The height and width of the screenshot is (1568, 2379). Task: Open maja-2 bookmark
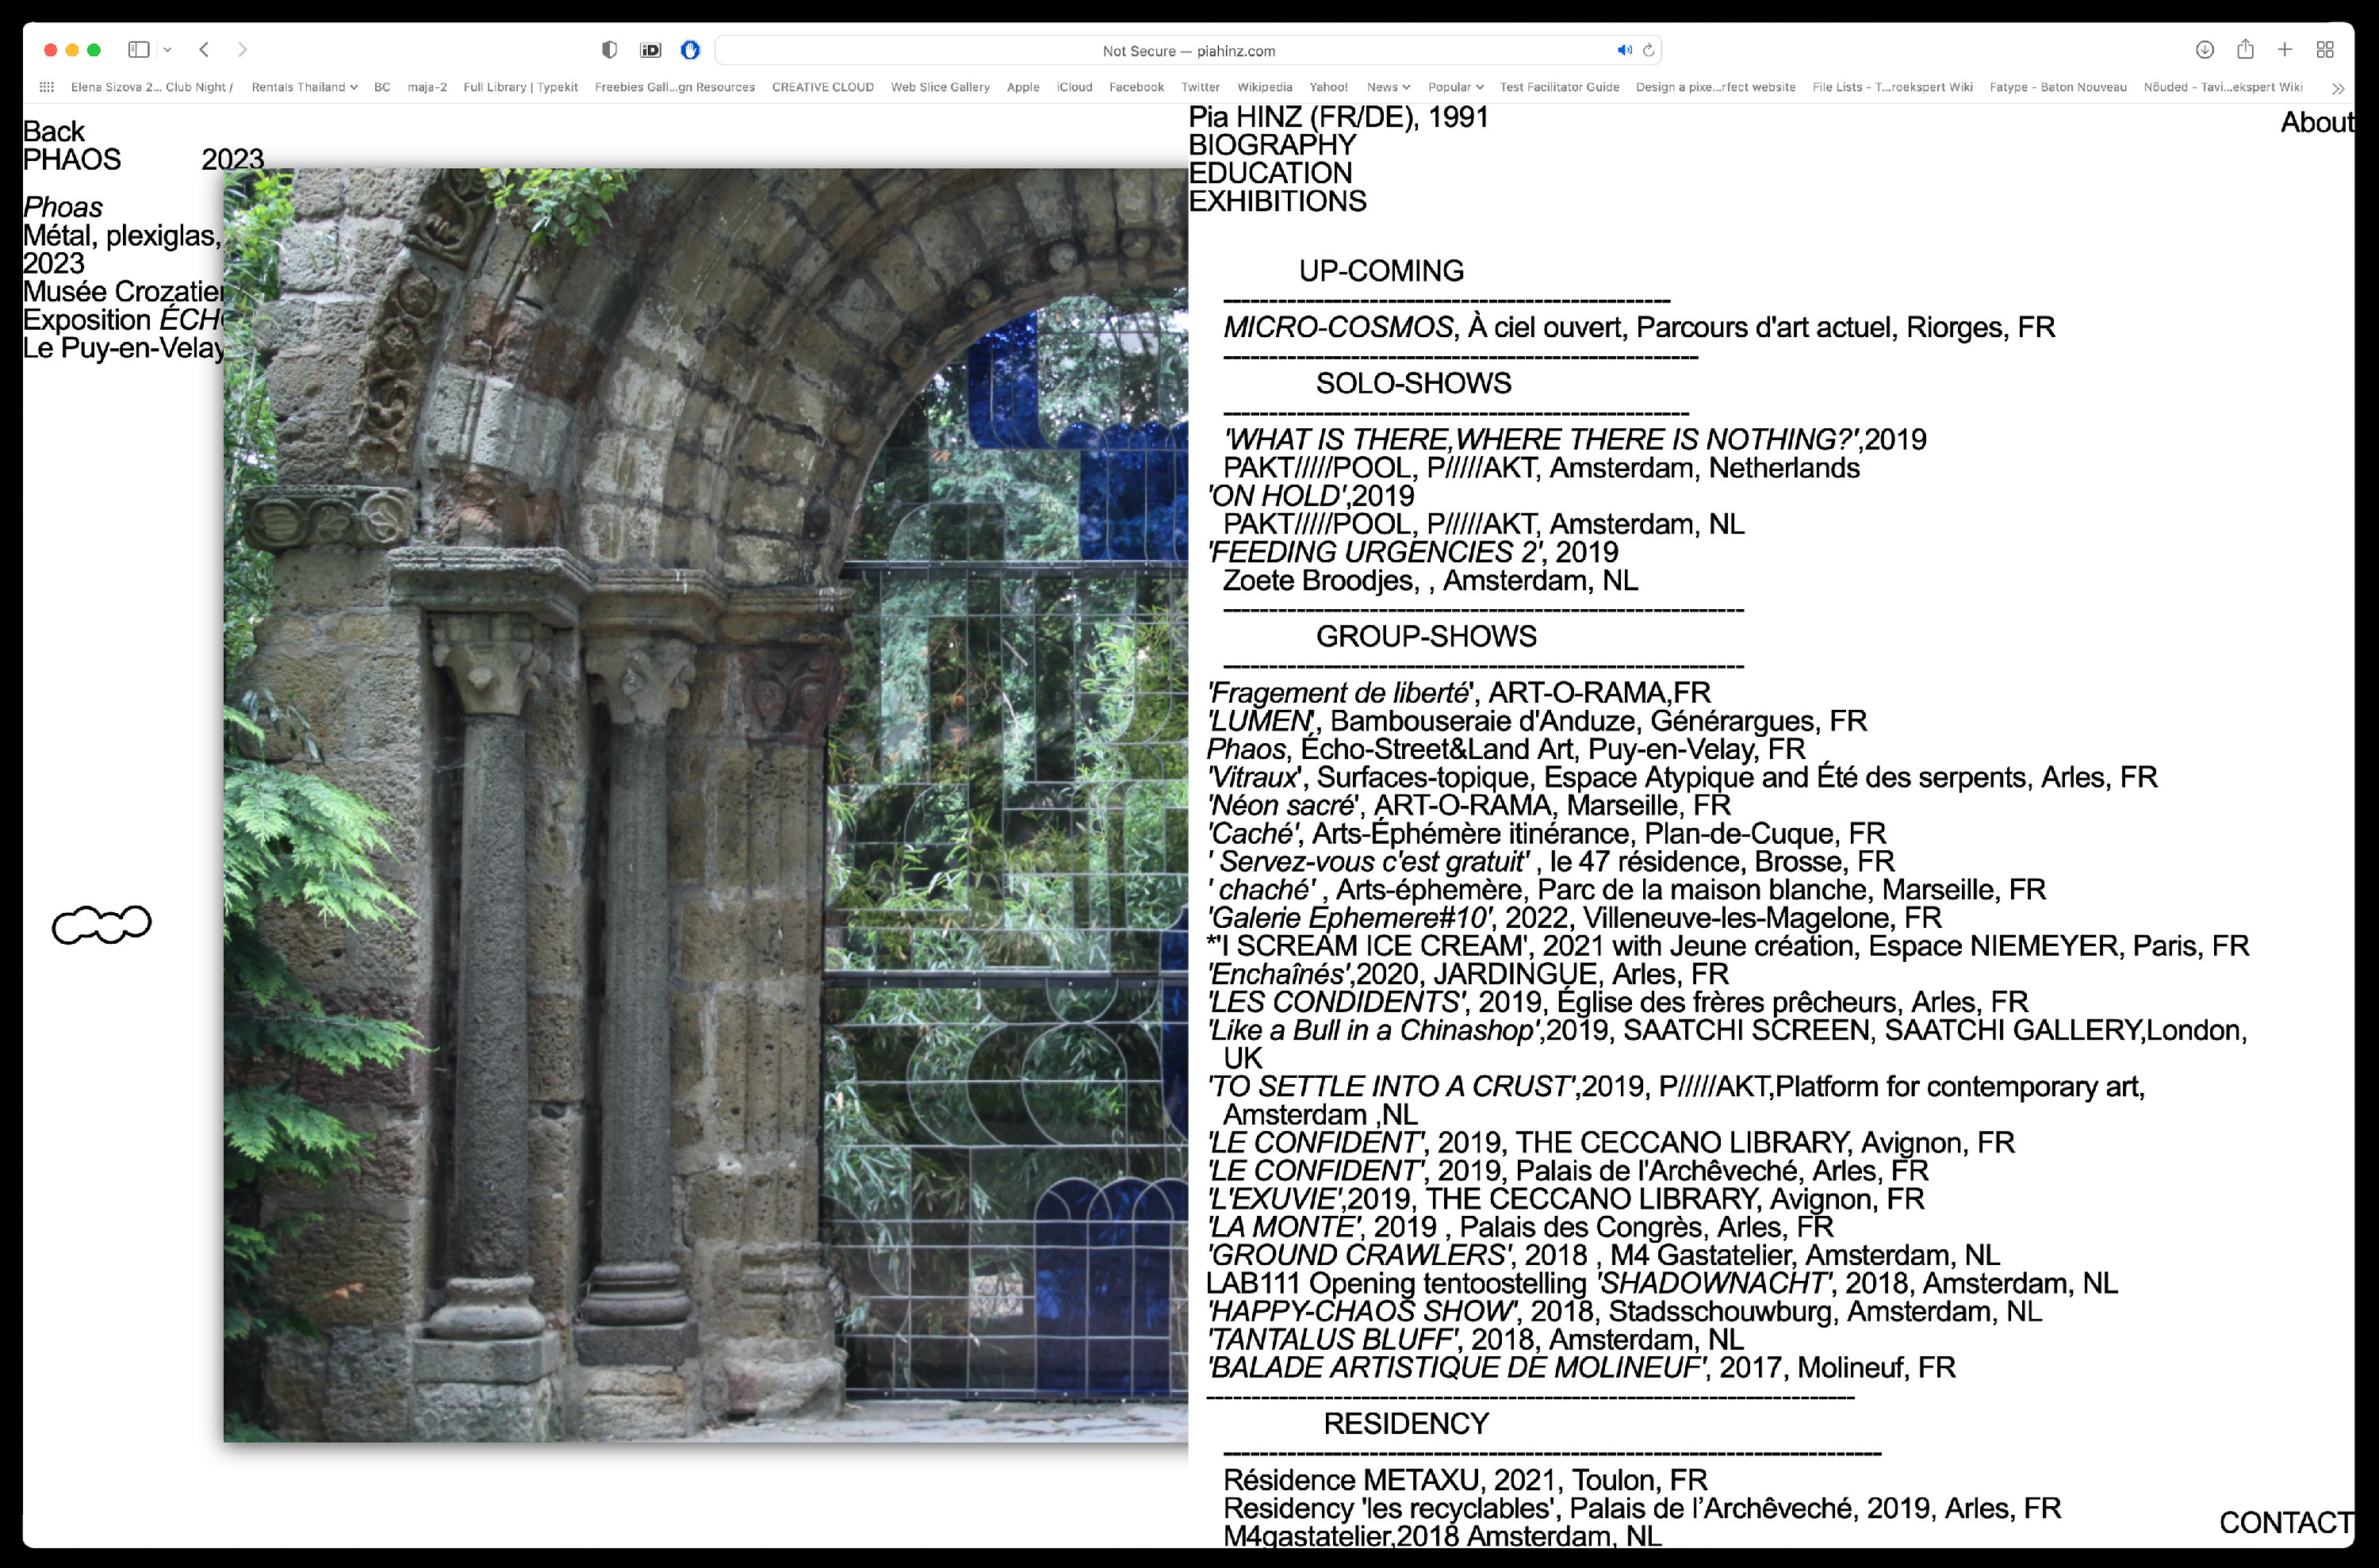[427, 87]
